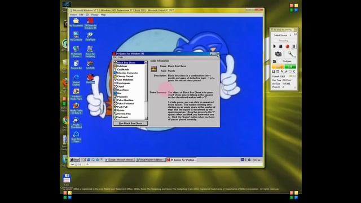
Task: Click 24 Games for Windows 95 desktop icon
Action: (90, 24)
